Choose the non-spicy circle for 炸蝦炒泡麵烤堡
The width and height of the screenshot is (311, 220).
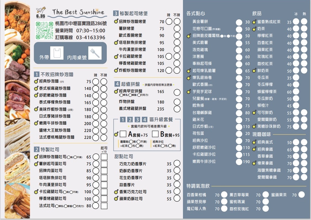pyautogui.click(x=177, y=70)
